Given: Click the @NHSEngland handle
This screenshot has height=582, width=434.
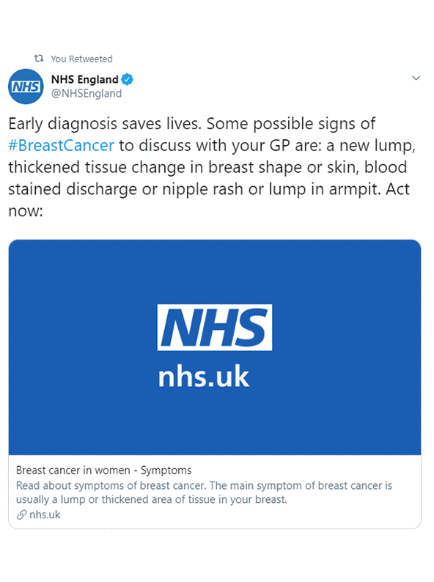Looking at the screenshot, I should pos(86,94).
